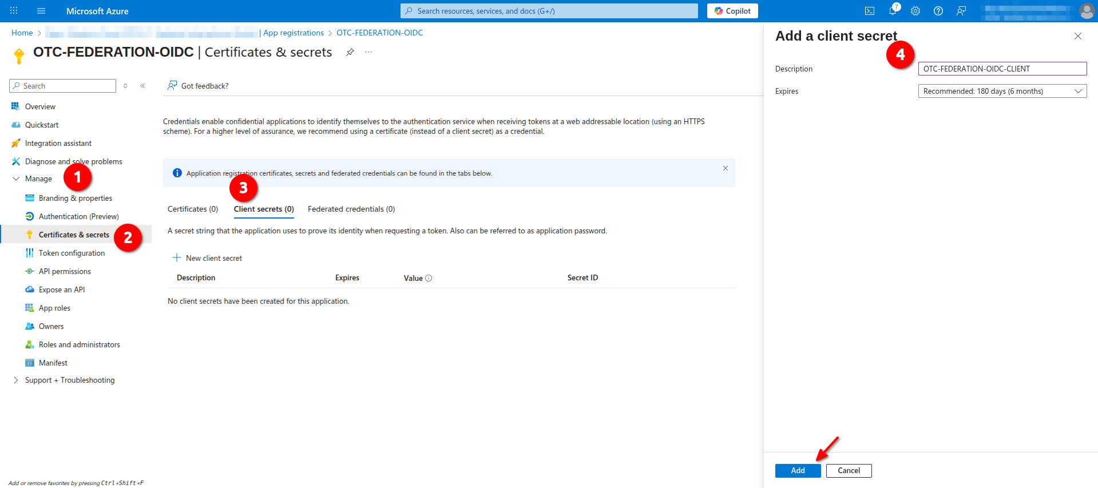This screenshot has height=488, width=1098.
Task: Collapse the sidebar with double-chevron icon
Action: [142, 86]
